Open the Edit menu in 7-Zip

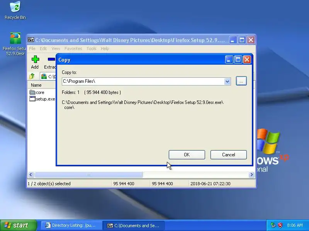43,49
